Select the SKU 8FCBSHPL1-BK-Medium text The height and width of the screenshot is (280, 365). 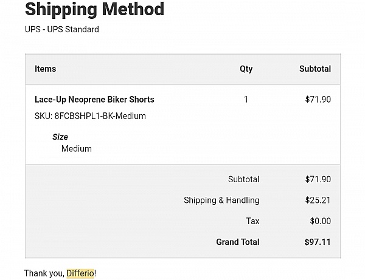[x=90, y=116]
